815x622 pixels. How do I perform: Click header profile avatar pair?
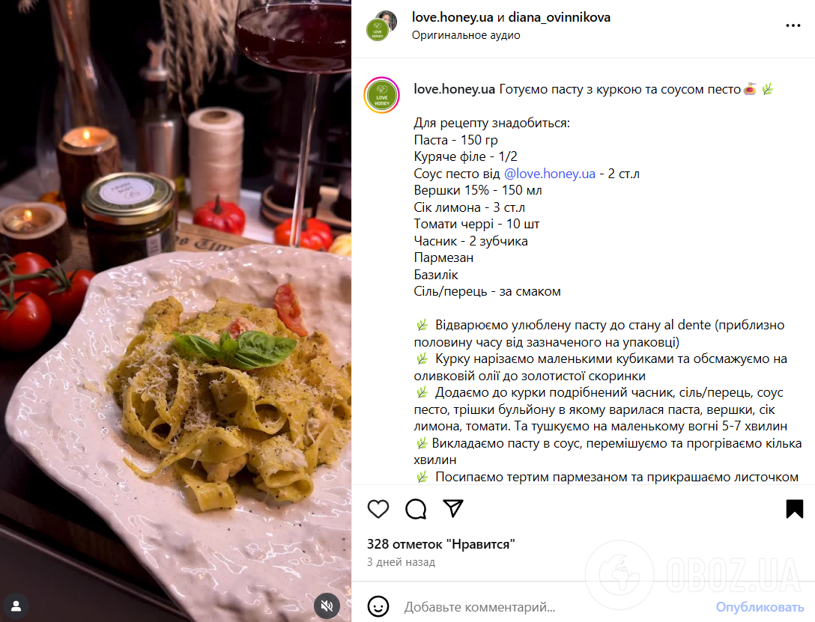click(x=381, y=25)
